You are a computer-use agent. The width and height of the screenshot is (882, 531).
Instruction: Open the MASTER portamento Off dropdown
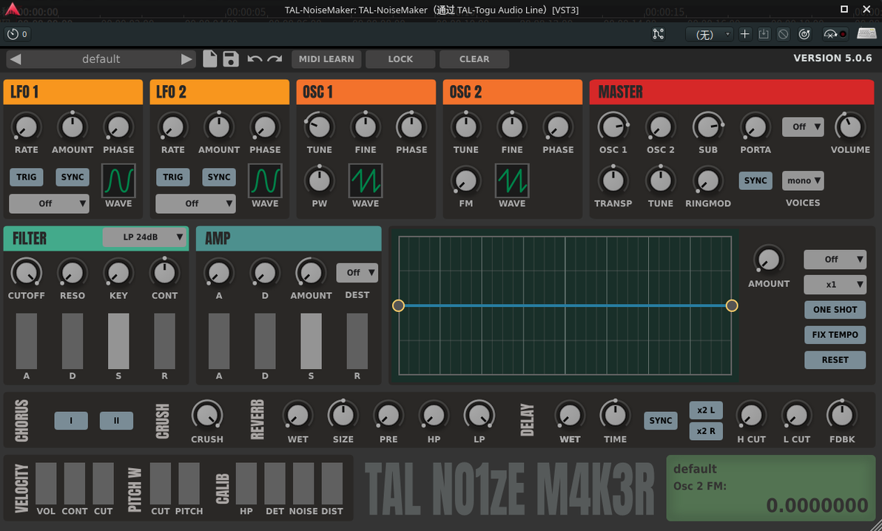click(804, 127)
